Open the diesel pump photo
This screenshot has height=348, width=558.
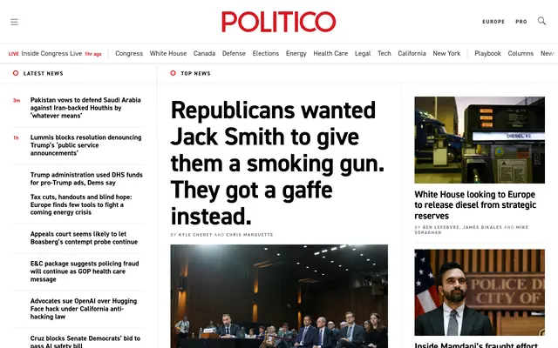pyautogui.click(x=480, y=140)
